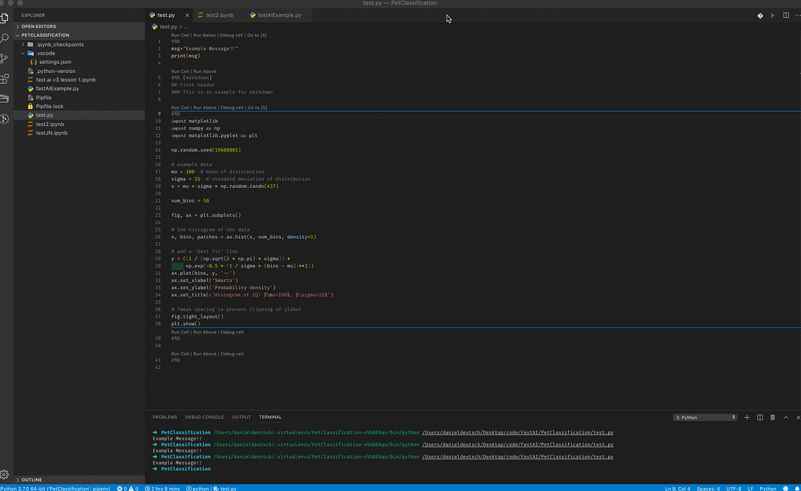Open the Extensions icon in the activity bar

pyautogui.click(x=5, y=79)
